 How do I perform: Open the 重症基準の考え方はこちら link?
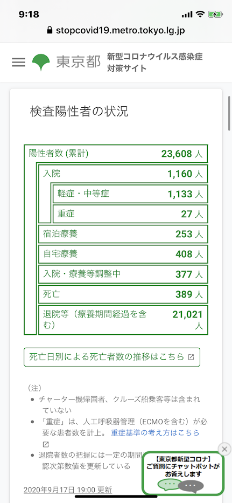pos(155,433)
